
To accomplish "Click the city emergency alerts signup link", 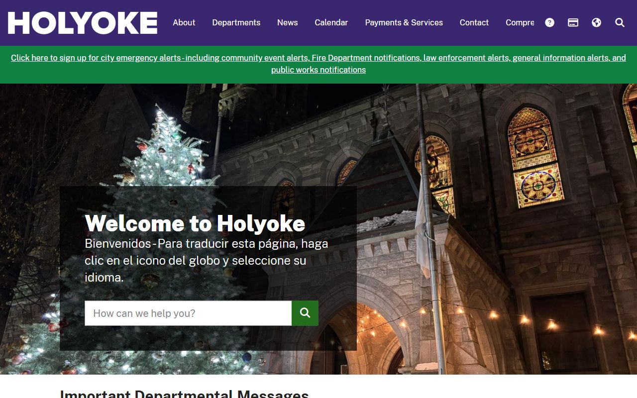I will pyautogui.click(x=318, y=64).
